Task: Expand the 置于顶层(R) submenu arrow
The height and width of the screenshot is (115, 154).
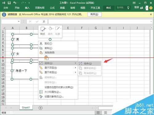Action: point(75,68)
